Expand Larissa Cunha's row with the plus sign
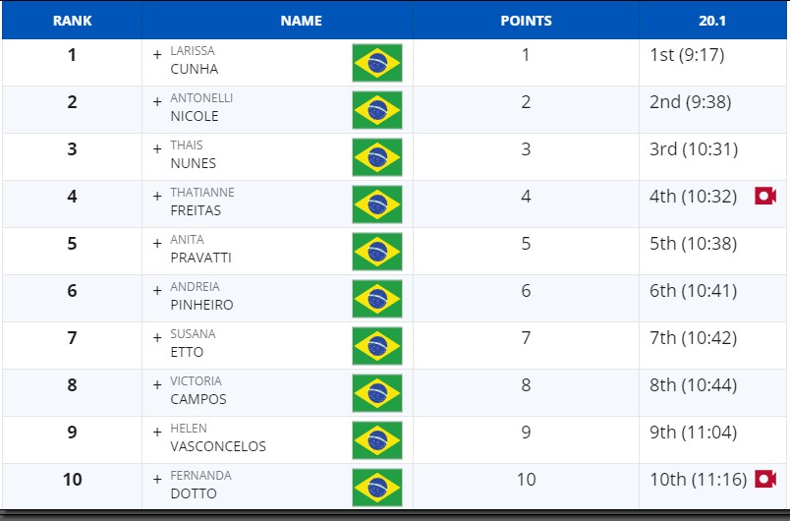This screenshot has width=790, height=521. tap(157, 54)
